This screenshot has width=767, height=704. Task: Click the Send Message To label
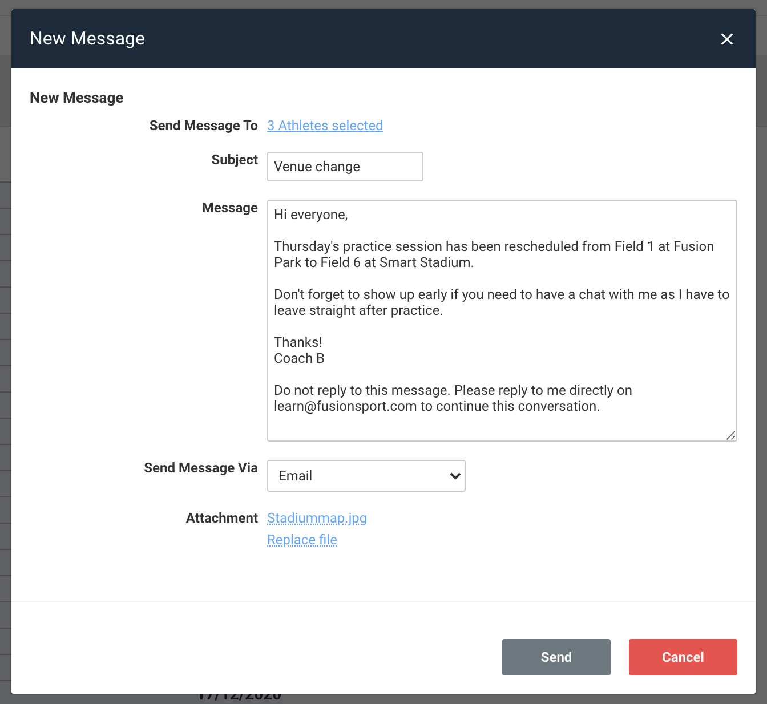coord(204,126)
